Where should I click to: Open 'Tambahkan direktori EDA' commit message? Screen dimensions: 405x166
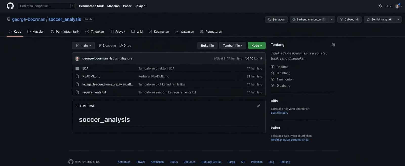coord(156,68)
